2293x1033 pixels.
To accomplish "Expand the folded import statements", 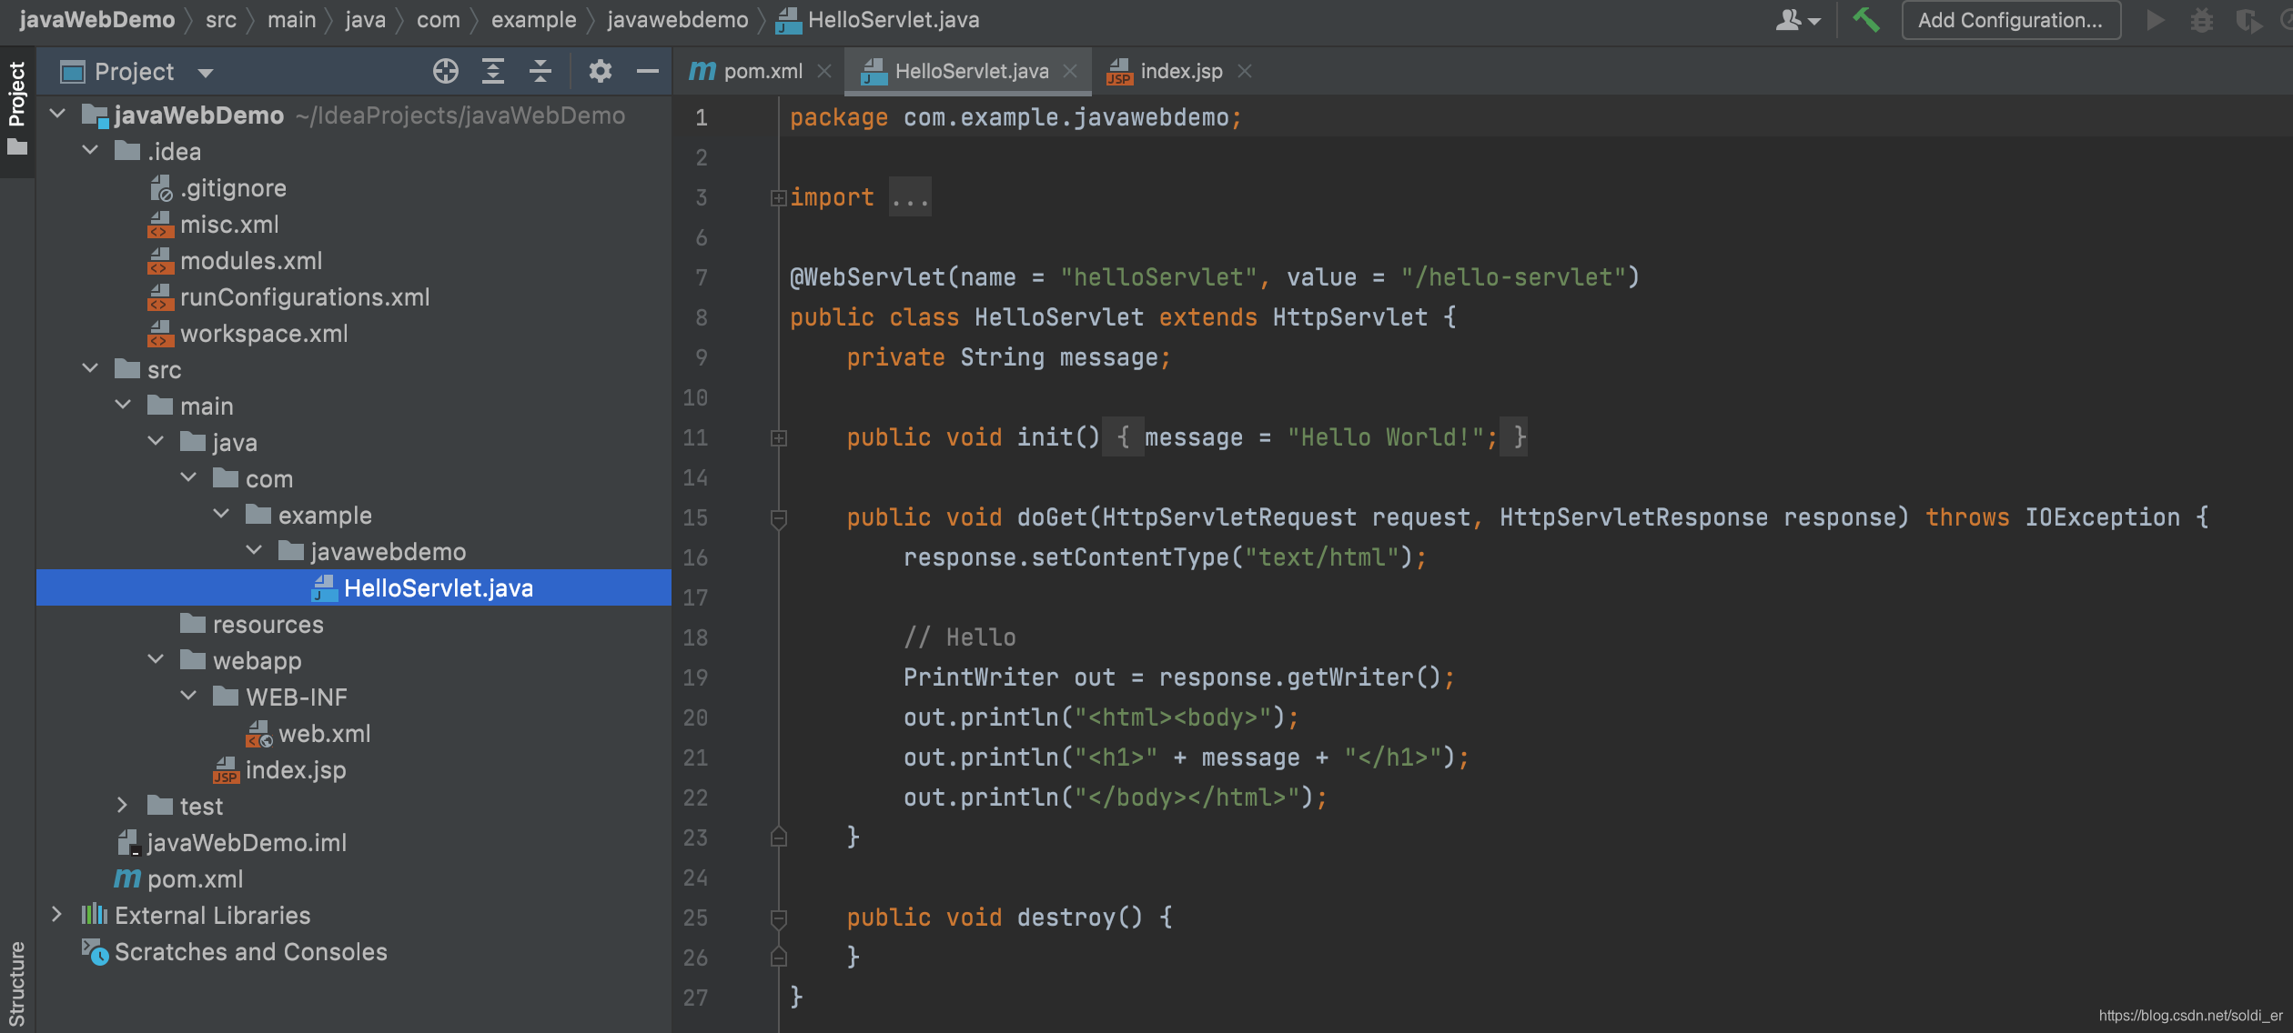I will [779, 197].
